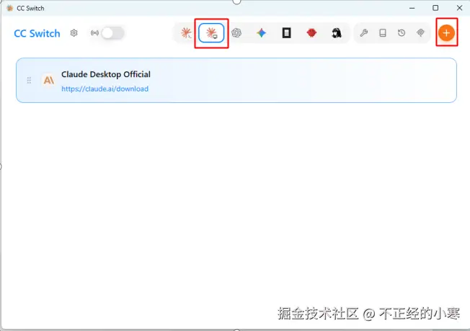This screenshot has height=331, width=470.
Task: Click the drag handle on Claude Desktop Official
Action: 29,80
